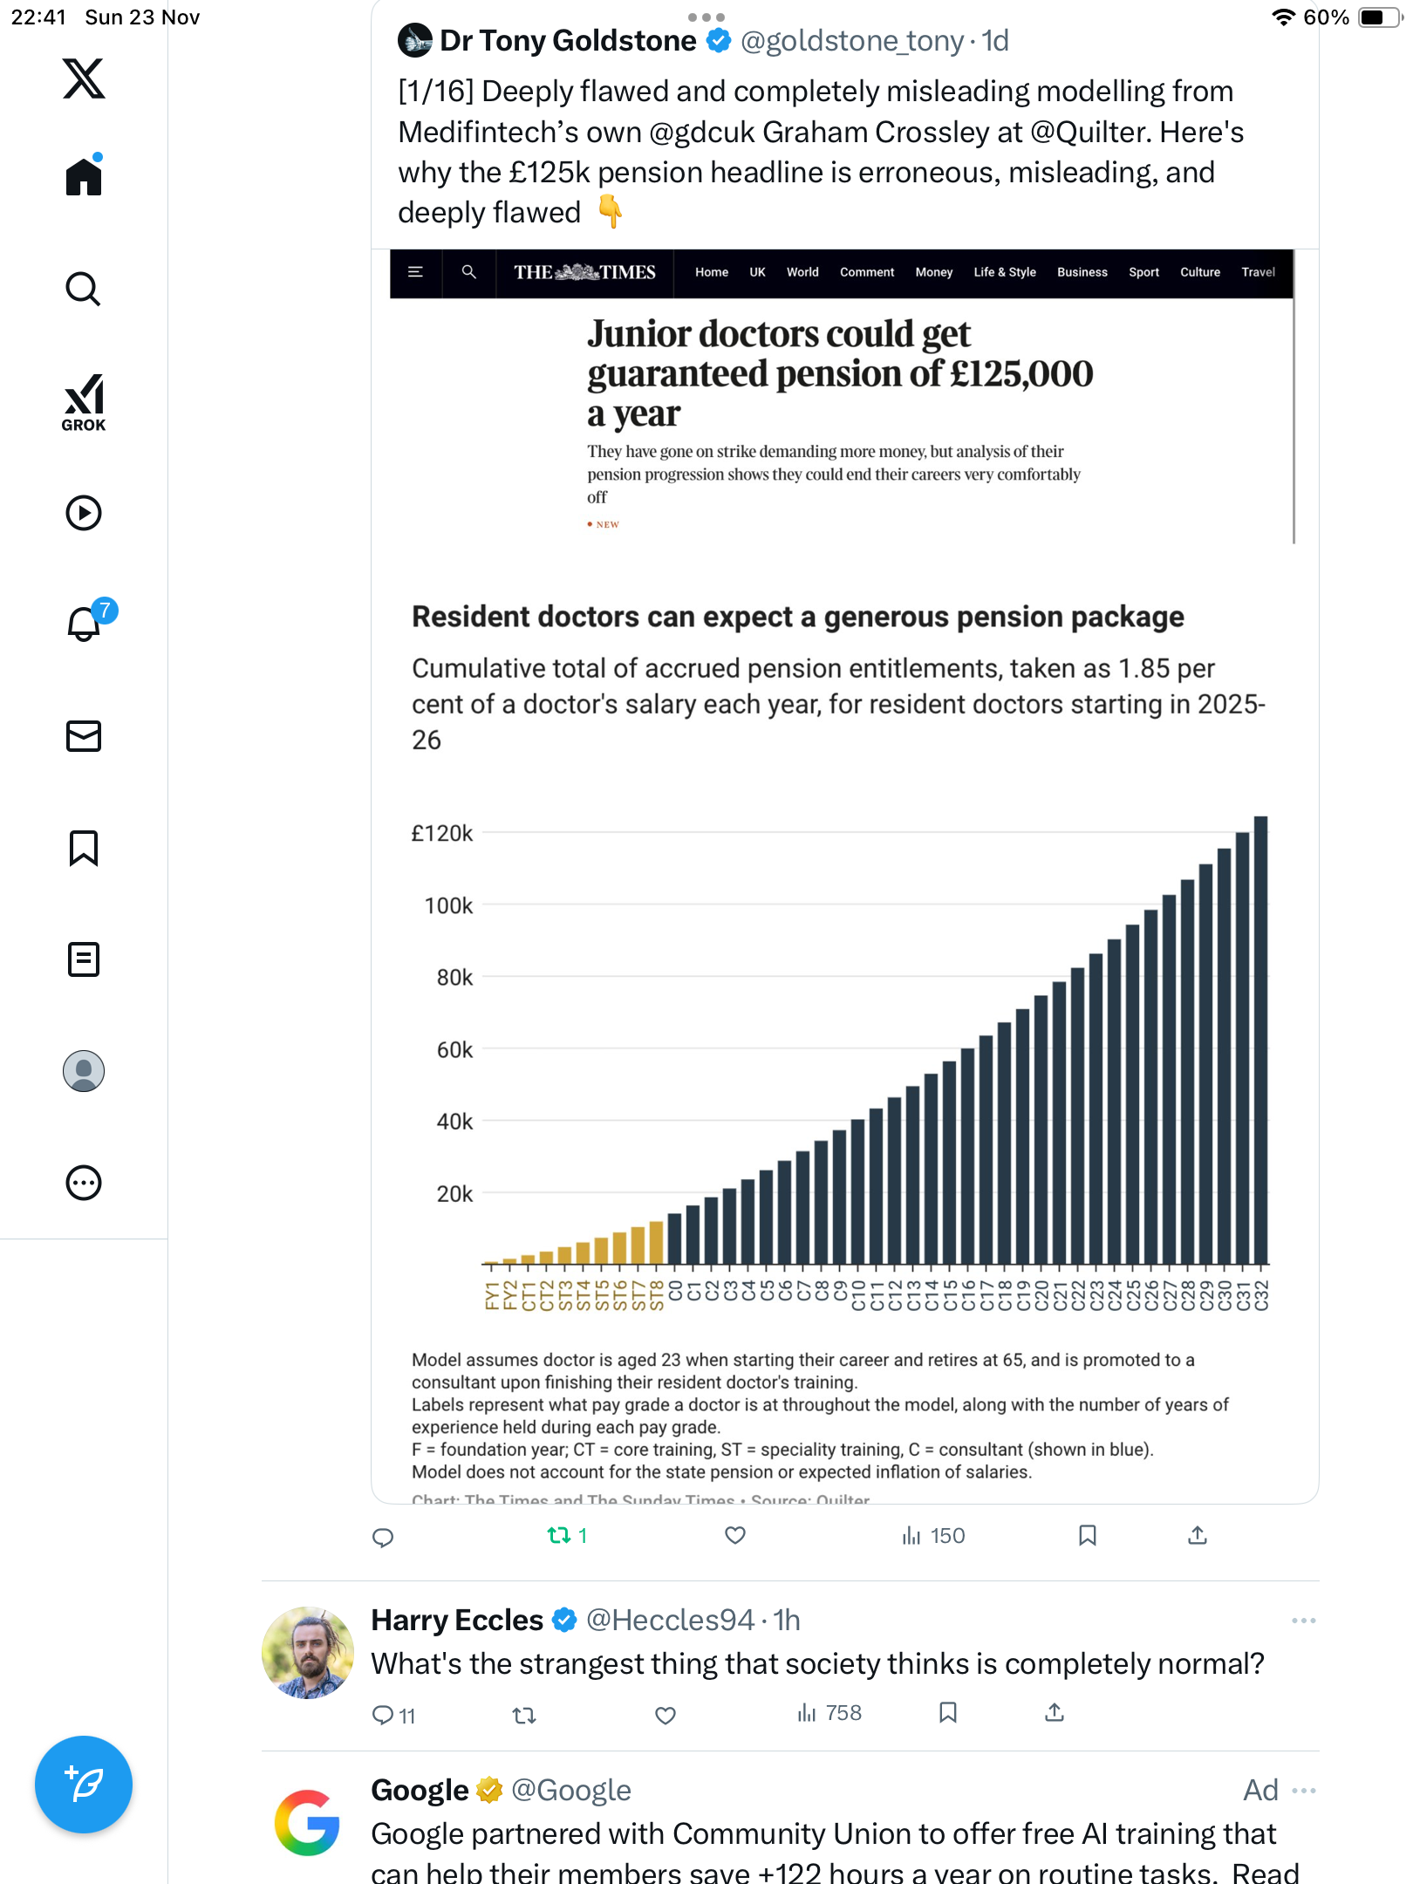Open the video play tab icon
The width and height of the screenshot is (1413, 1884).
click(84, 513)
